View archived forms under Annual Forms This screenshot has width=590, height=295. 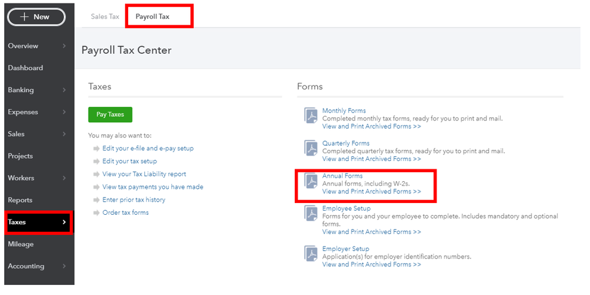pos(371,192)
